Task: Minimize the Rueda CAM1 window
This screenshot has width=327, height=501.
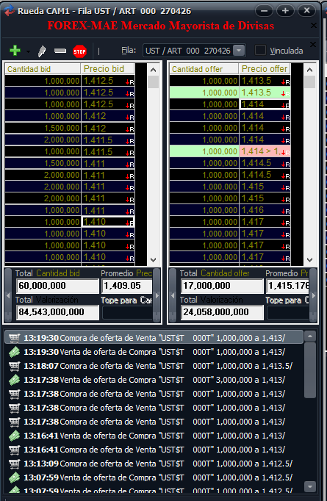Action: tap(264, 10)
